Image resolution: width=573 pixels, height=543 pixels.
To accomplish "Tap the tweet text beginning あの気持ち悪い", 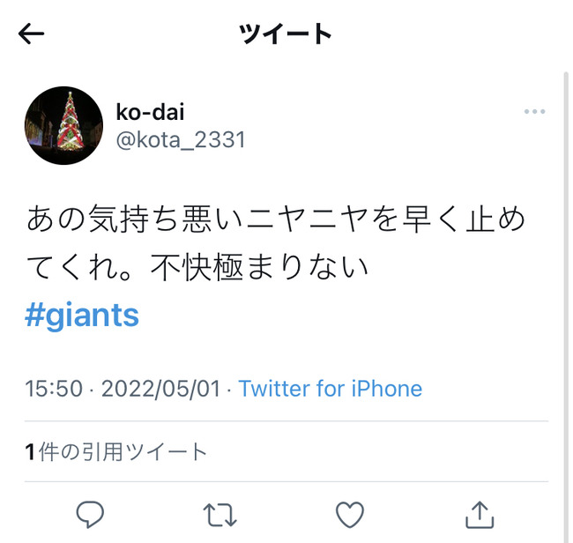I will click(x=276, y=243).
